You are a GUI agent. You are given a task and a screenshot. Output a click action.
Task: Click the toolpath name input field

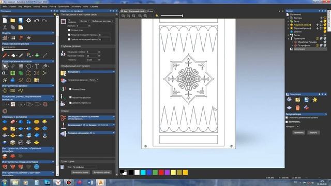coord(84,167)
